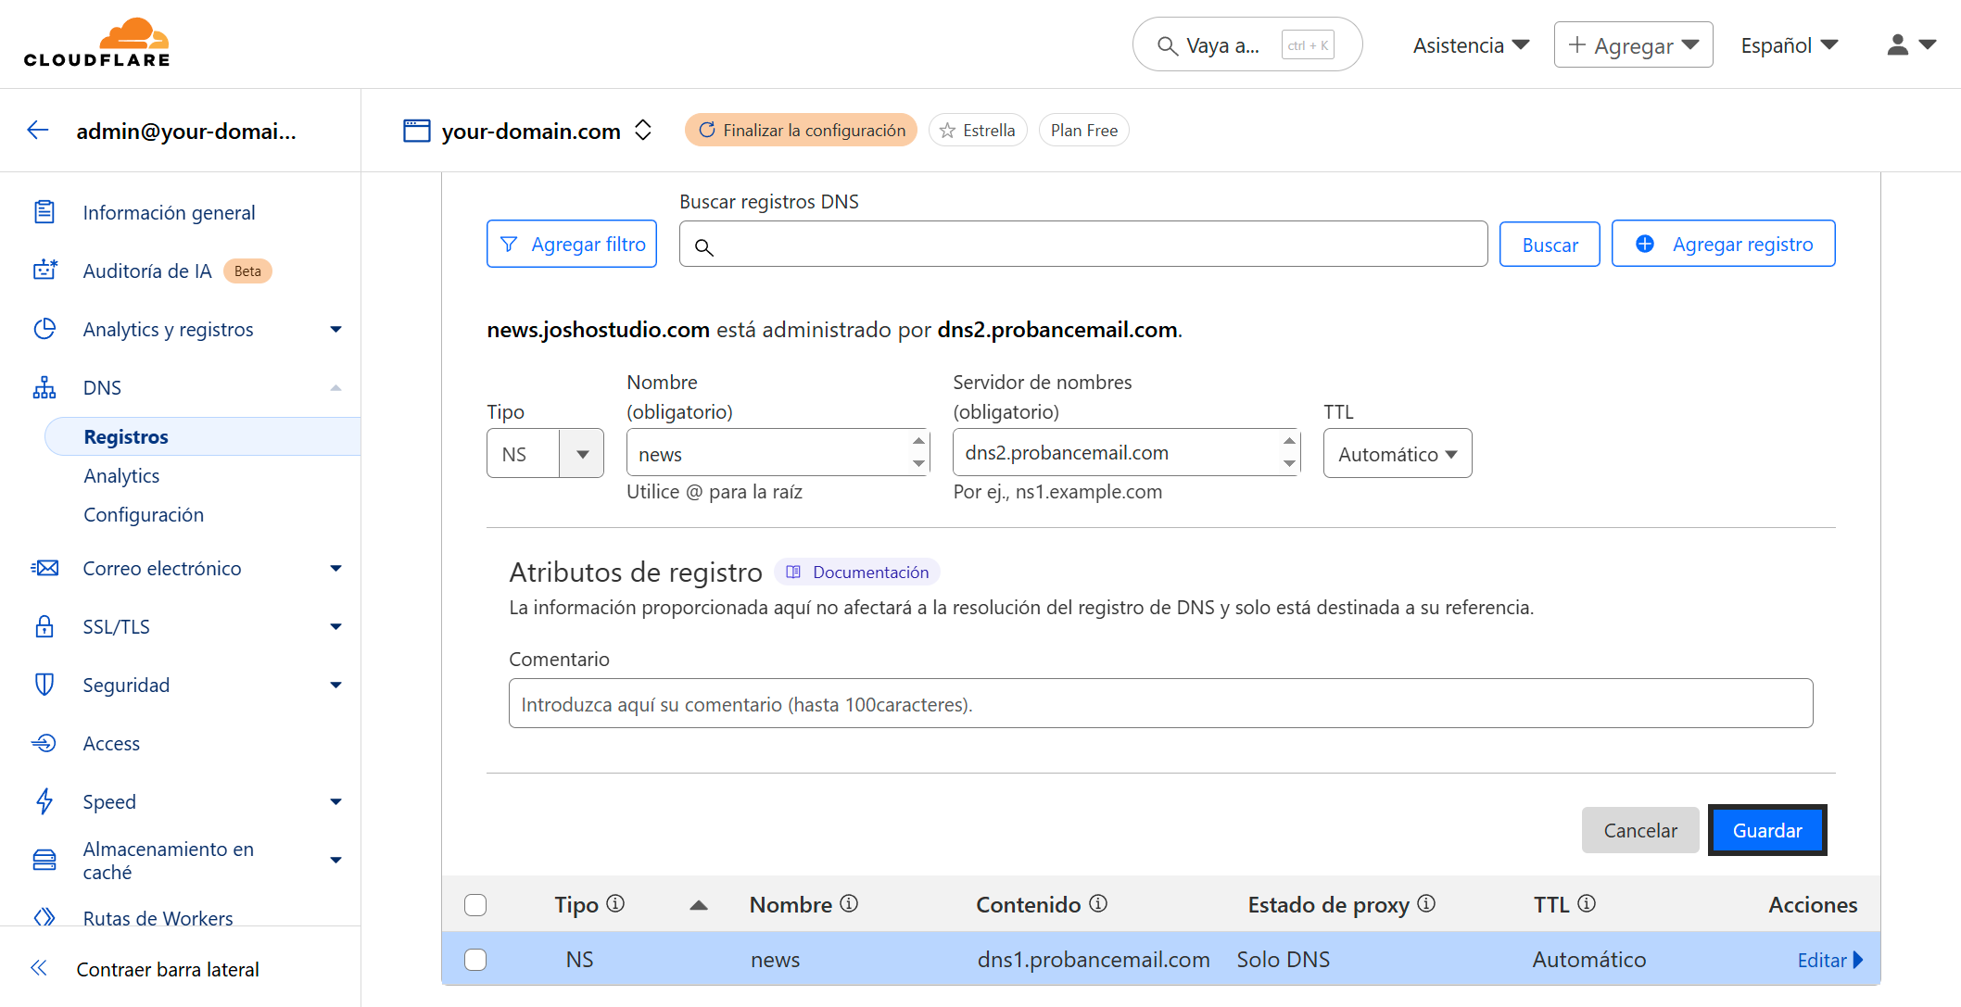The height and width of the screenshot is (1007, 1961).
Task: Open the Documentación link
Action: pos(857,572)
